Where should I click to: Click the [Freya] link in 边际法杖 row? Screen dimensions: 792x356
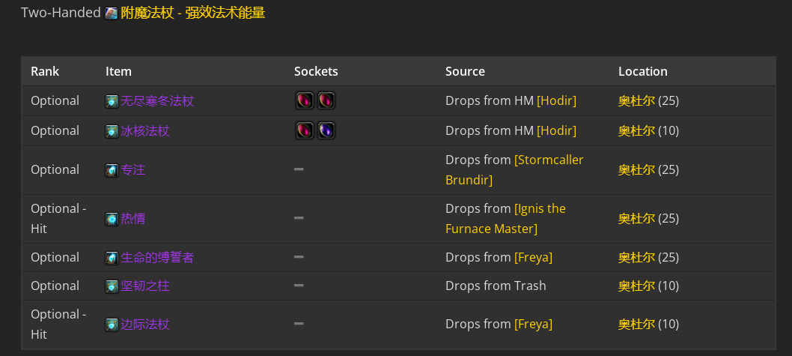[534, 324]
